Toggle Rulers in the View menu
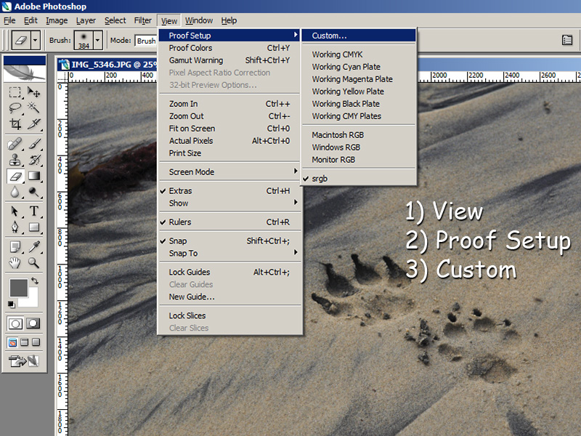Screen dimensions: 581x436 [229, 222]
